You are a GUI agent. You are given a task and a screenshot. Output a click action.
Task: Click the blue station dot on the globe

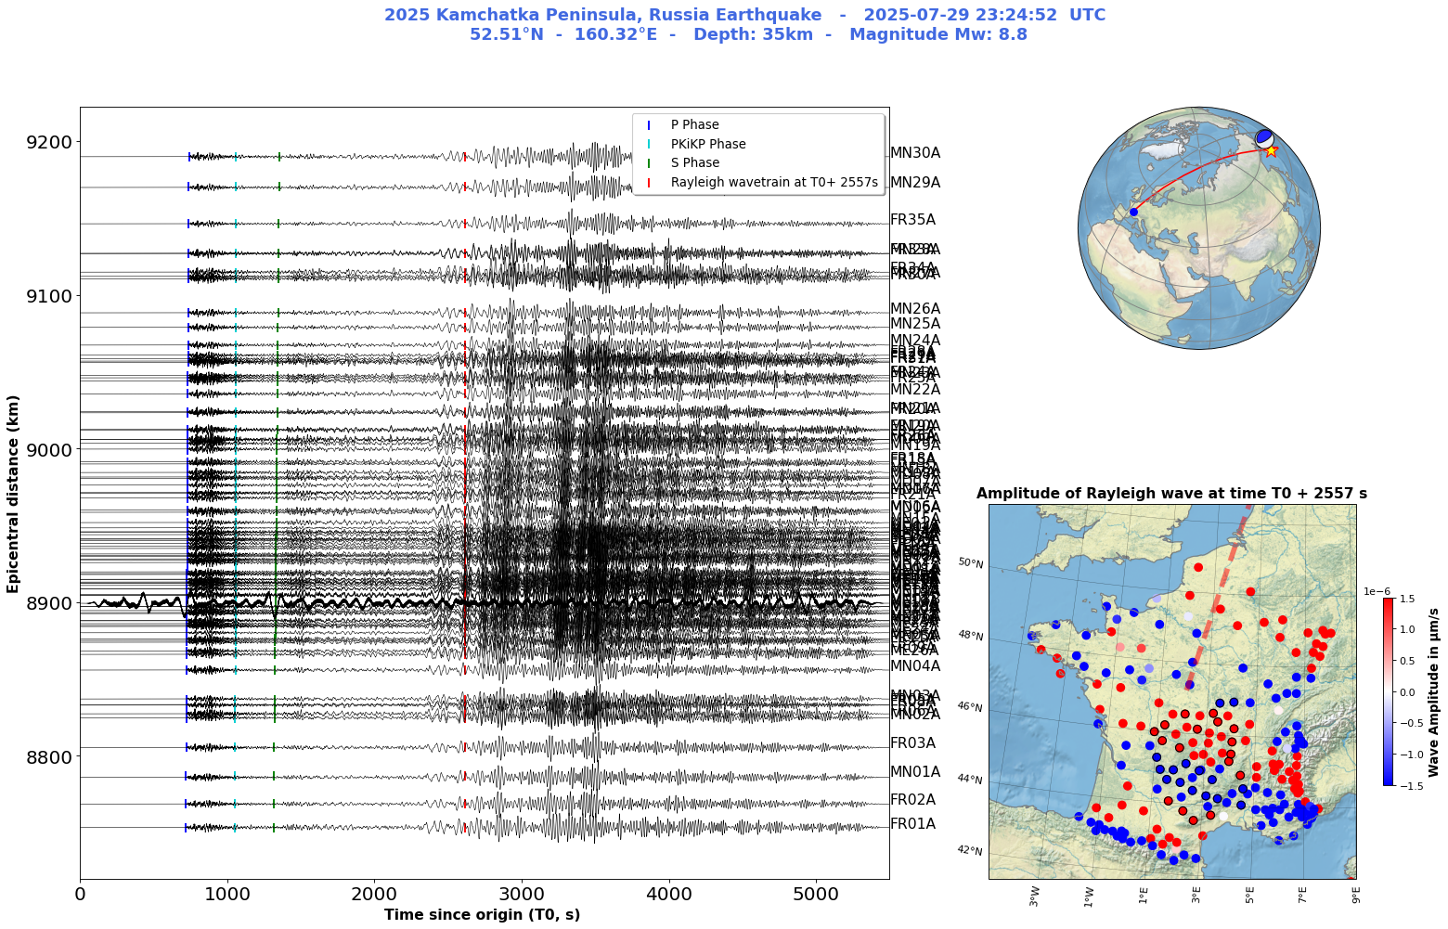[1133, 213]
